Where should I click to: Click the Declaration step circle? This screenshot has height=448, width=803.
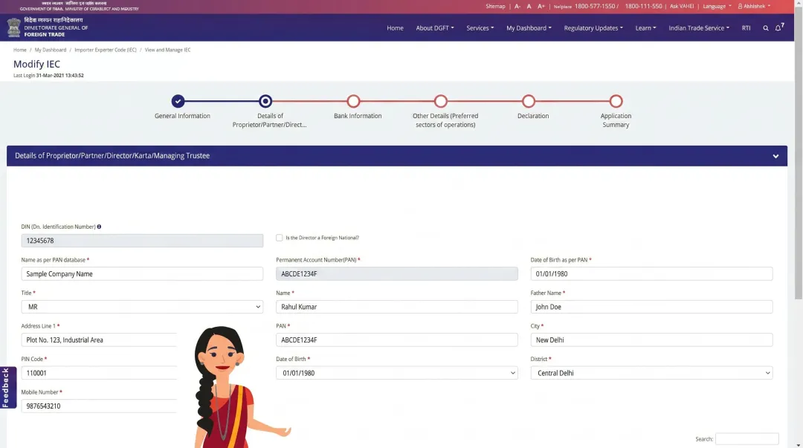click(529, 101)
